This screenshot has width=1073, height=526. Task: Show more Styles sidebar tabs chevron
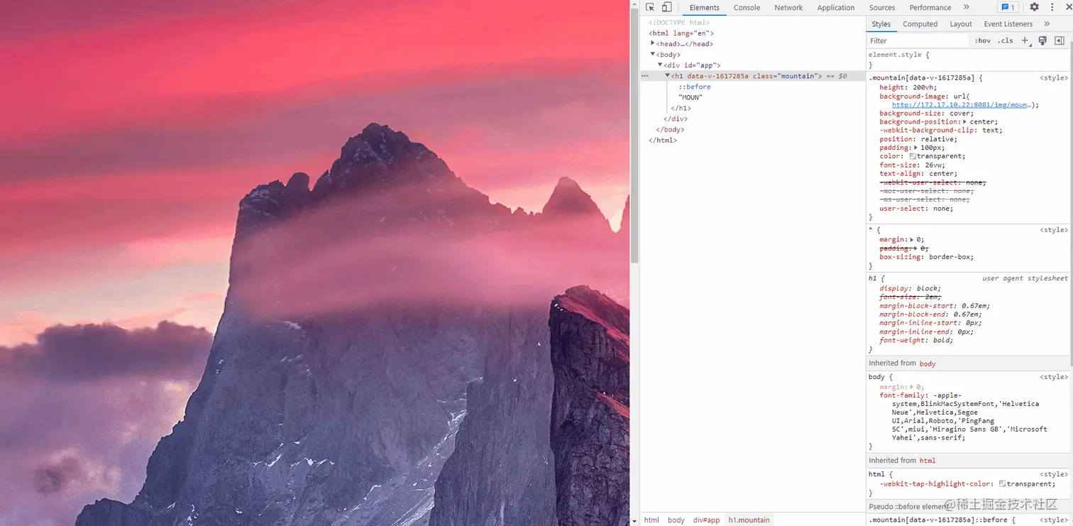(1047, 24)
